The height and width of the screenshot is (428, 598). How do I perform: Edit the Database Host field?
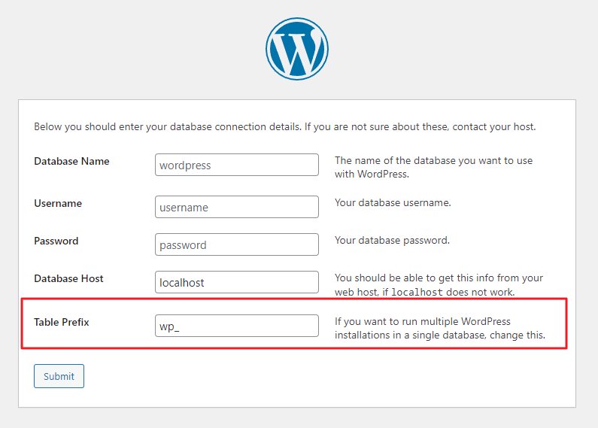click(237, 282)
